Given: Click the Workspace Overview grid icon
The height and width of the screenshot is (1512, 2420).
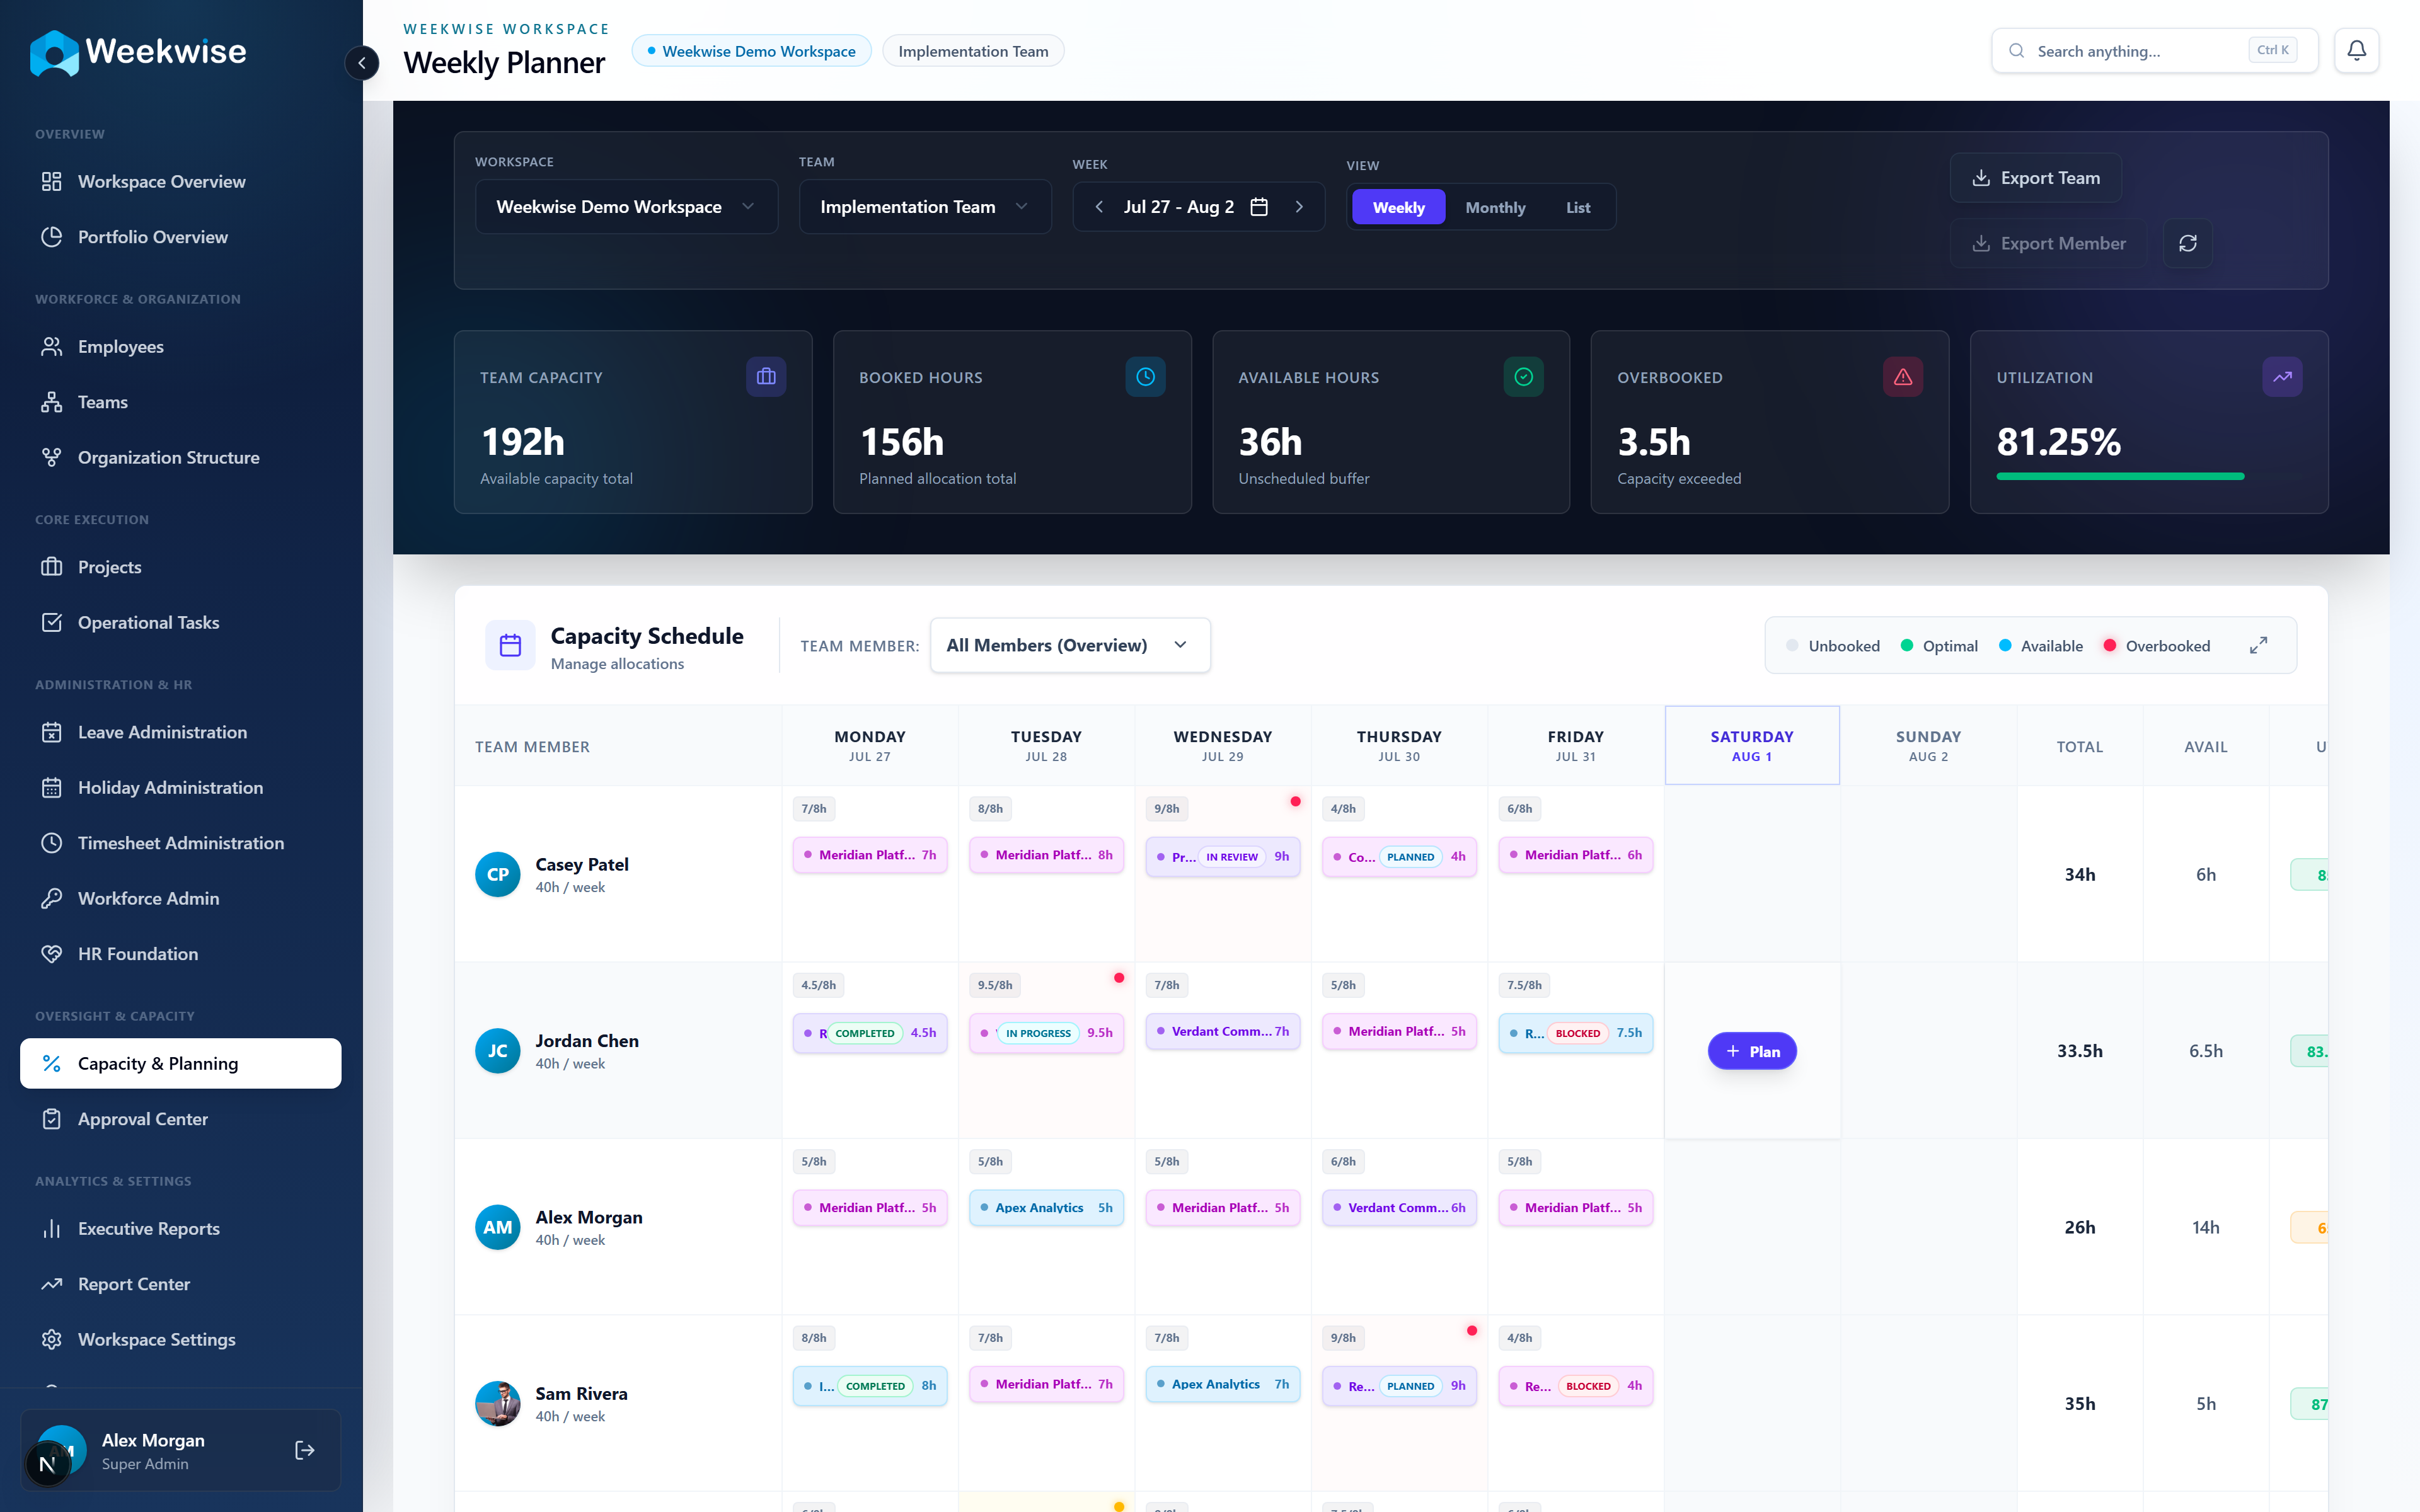Looking at the screenshot, I should pyautogui.click(x=51, y=181).
